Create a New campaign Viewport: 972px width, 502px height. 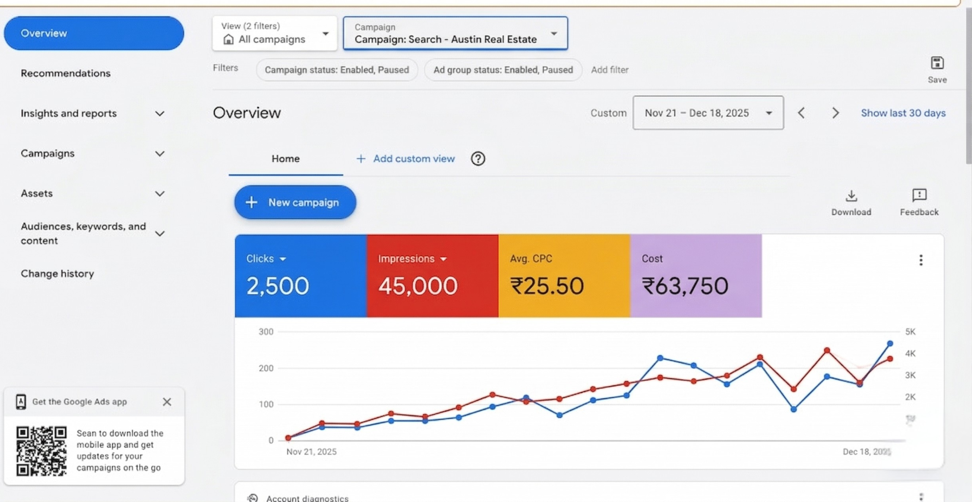(x=295, y=203)
